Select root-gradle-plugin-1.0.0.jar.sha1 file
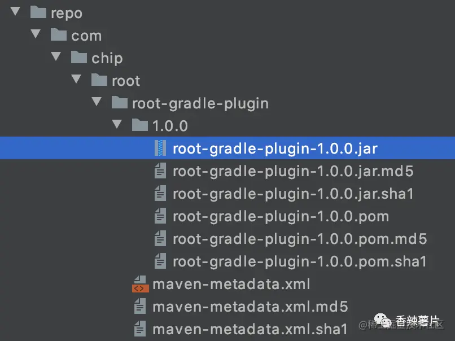 tap(293, 194)
